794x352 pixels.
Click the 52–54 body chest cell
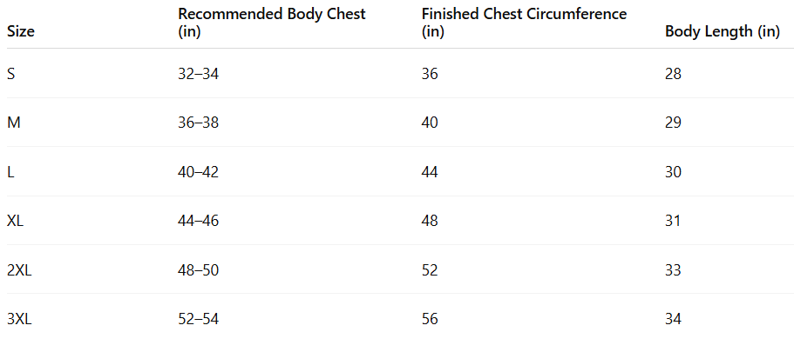tap(199, 319)
